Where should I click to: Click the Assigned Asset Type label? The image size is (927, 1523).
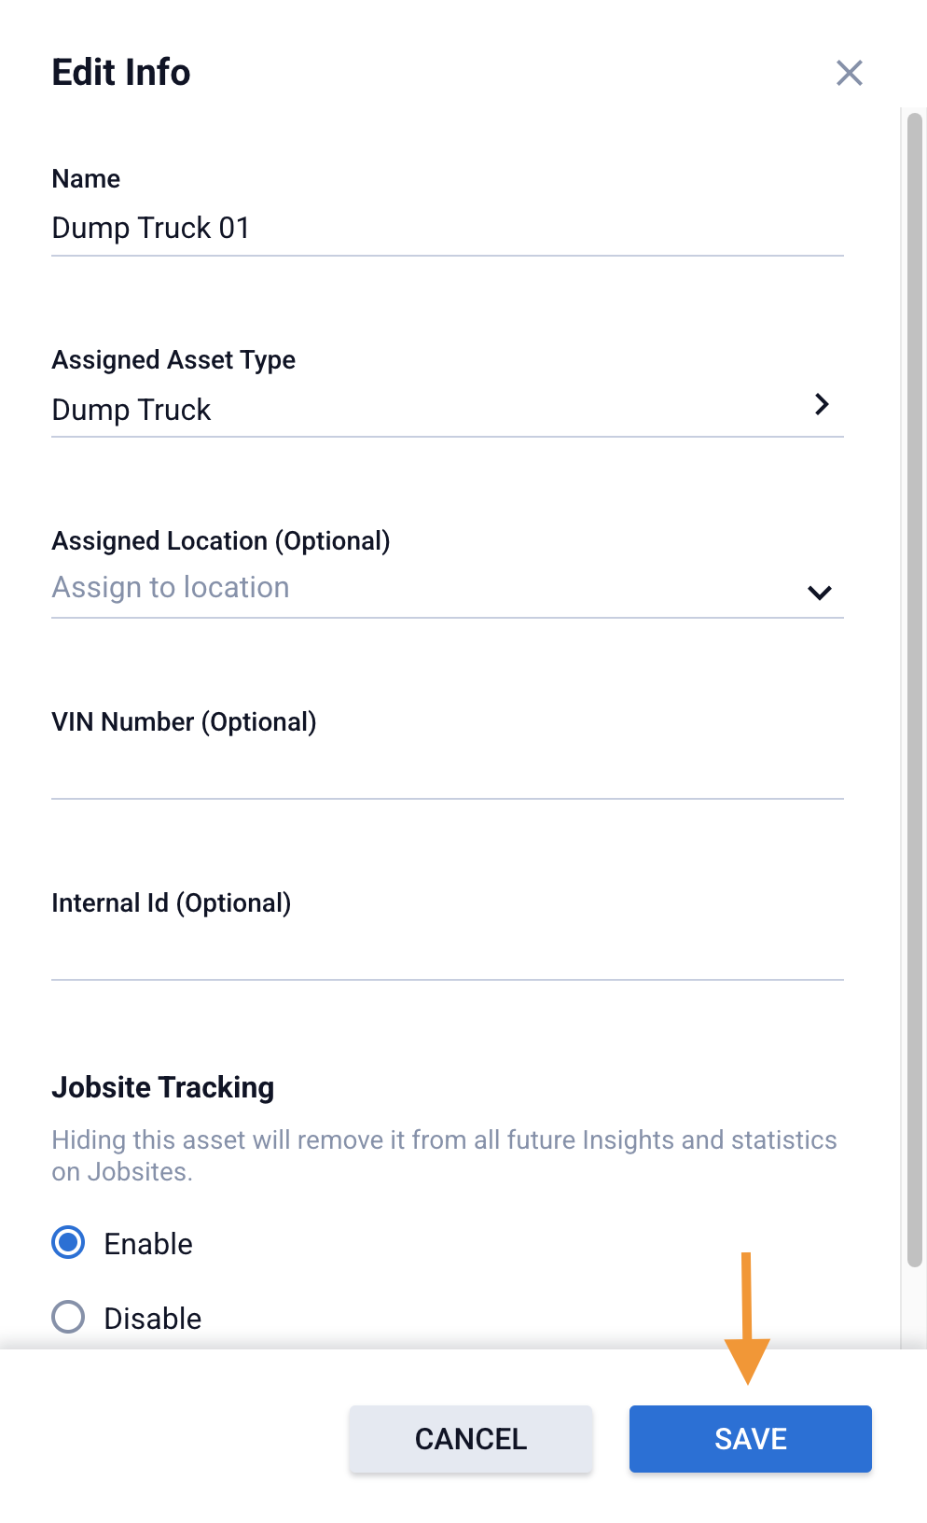173,360
